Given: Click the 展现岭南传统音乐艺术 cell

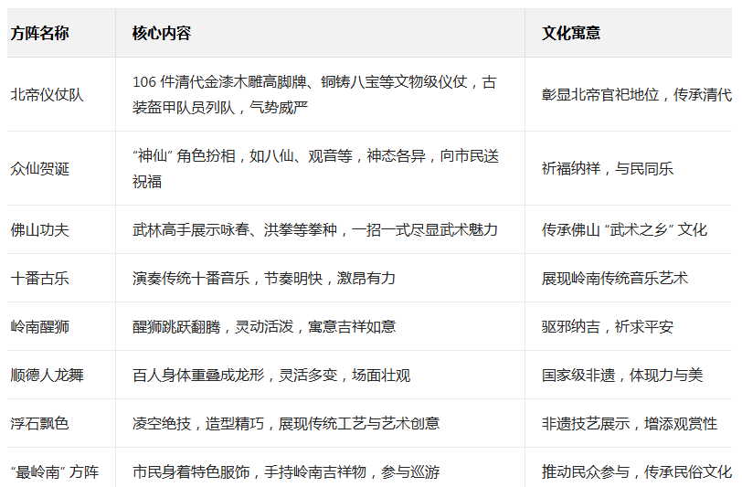Looking at the screenshot, I should 614,278.
